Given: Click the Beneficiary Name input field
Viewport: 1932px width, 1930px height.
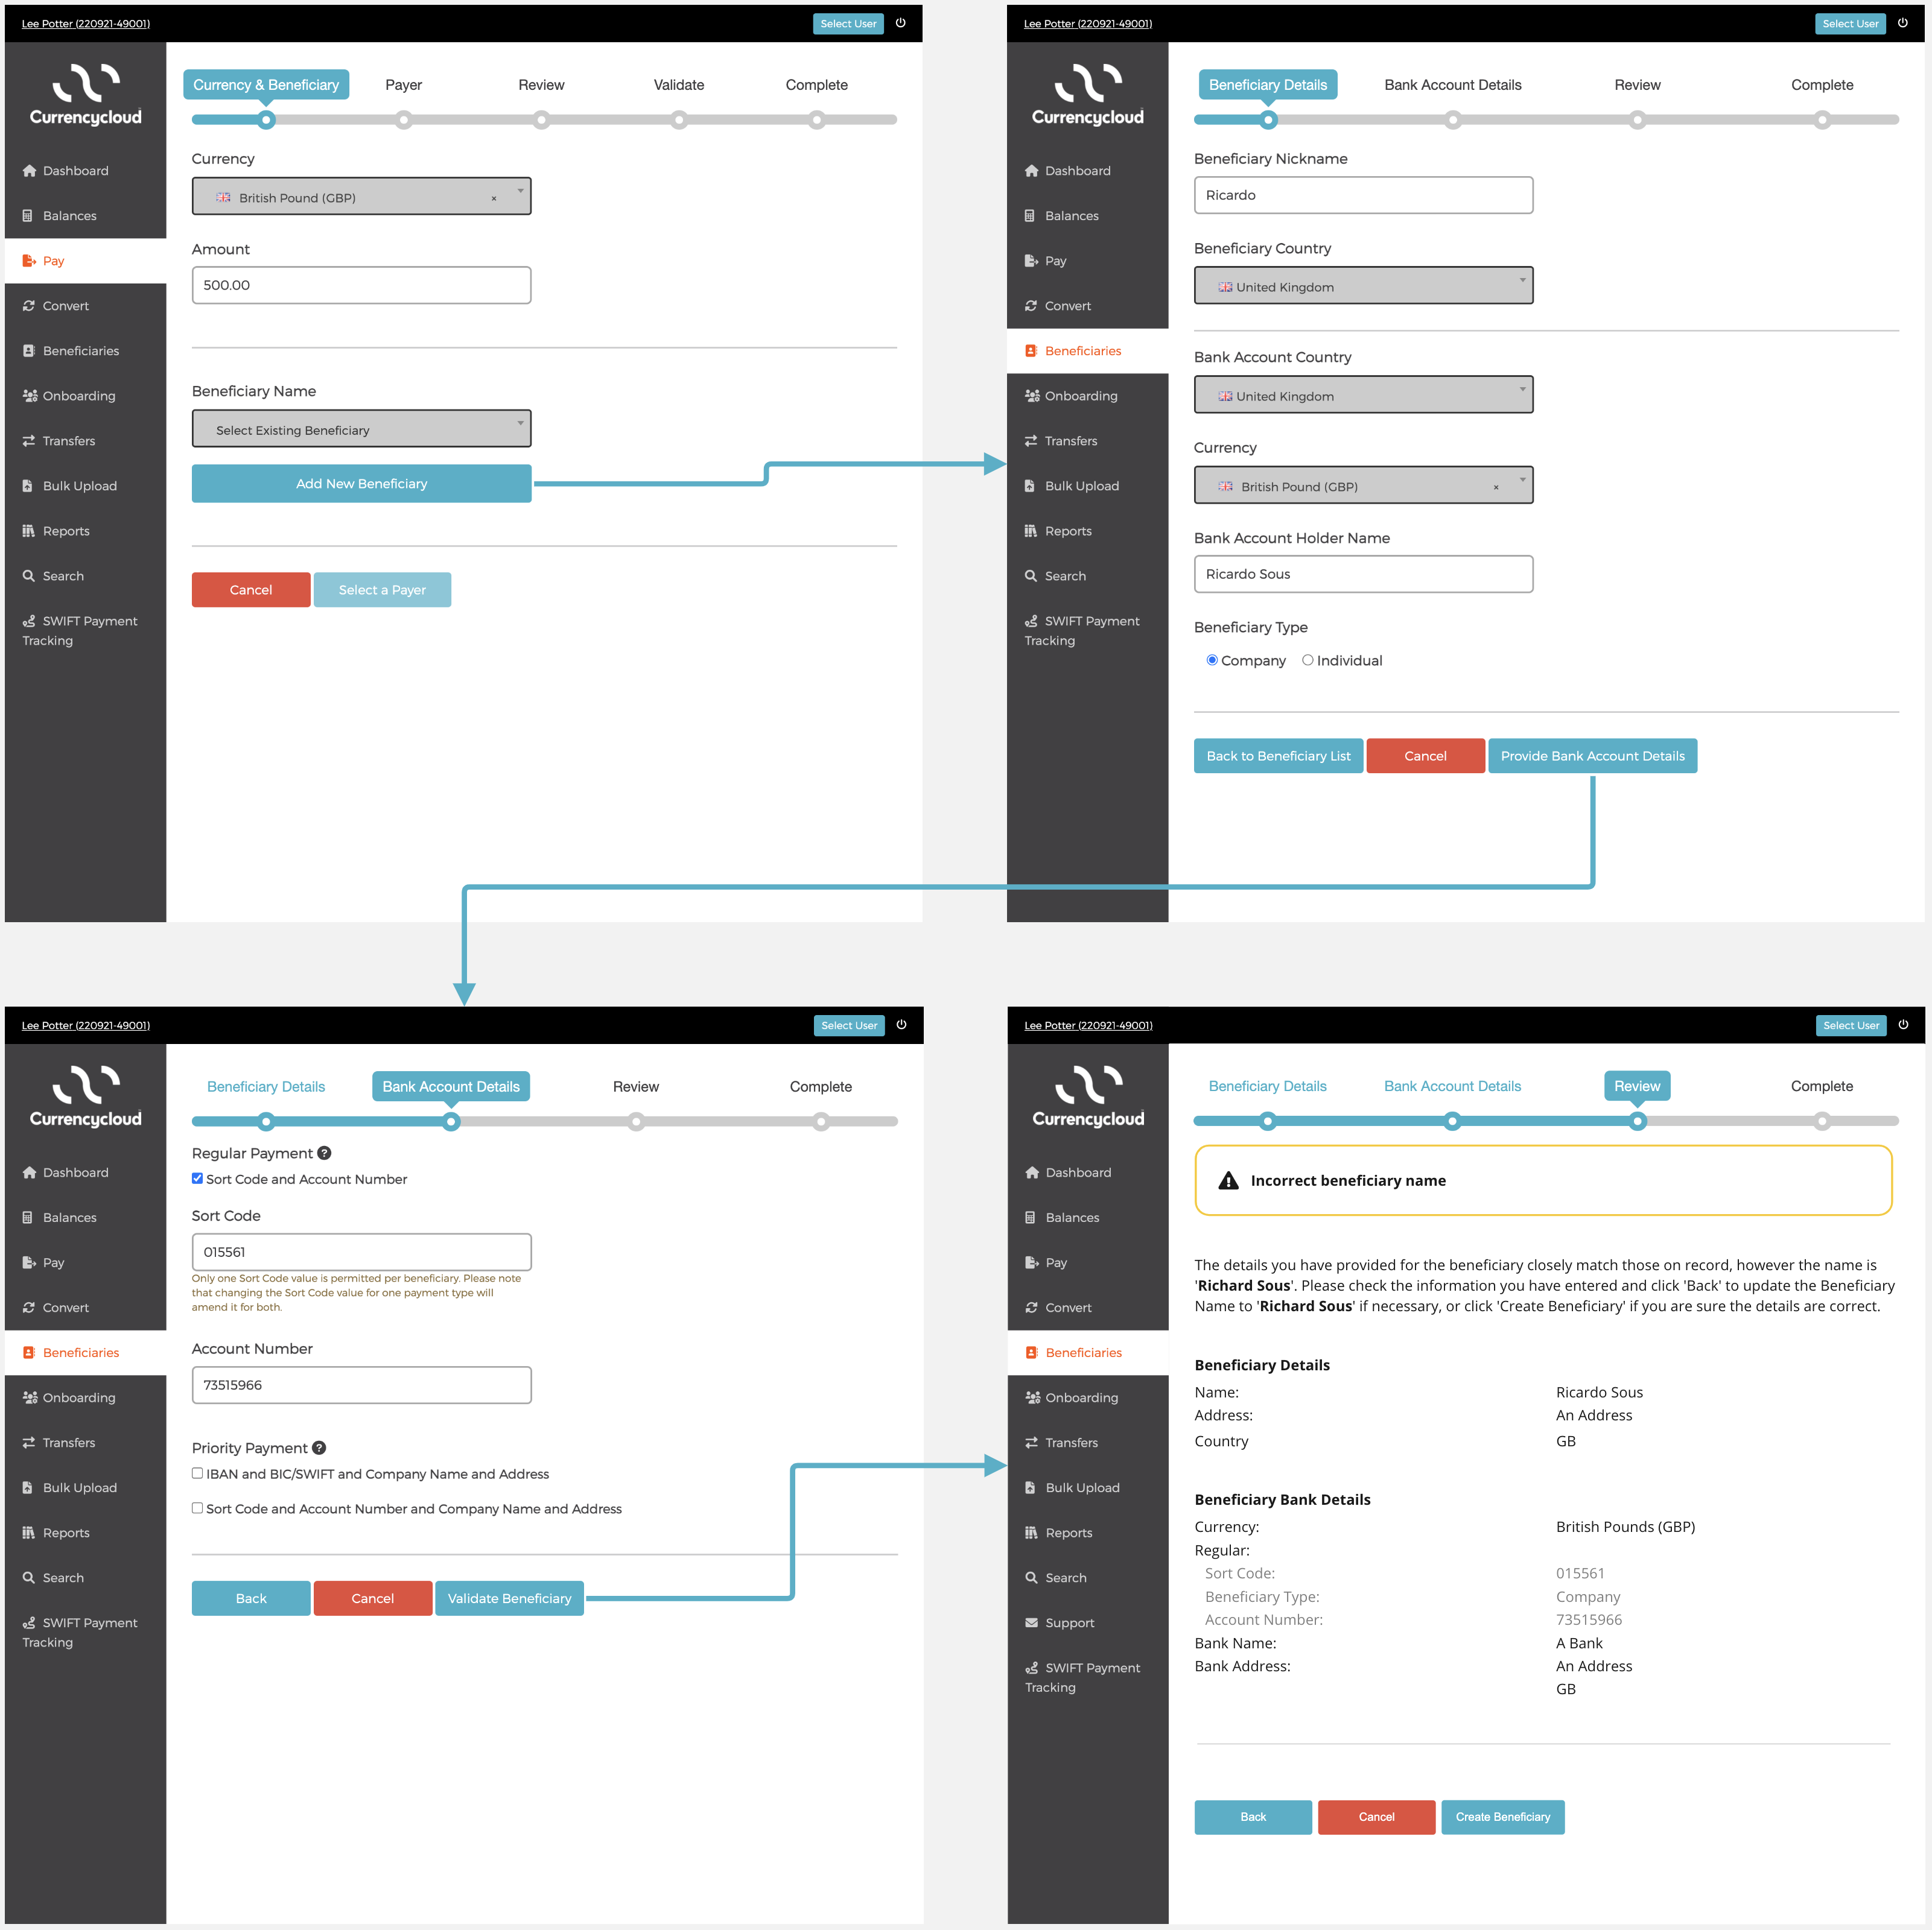Looking at the screenshot, I should click(361, 429).
